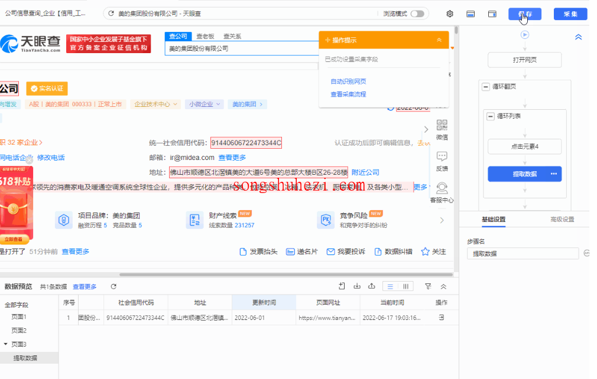Screen dimensions: 597x379
Task: Click the right arrow beside 竞争风险 cards
Action: [x=442, y=220]
